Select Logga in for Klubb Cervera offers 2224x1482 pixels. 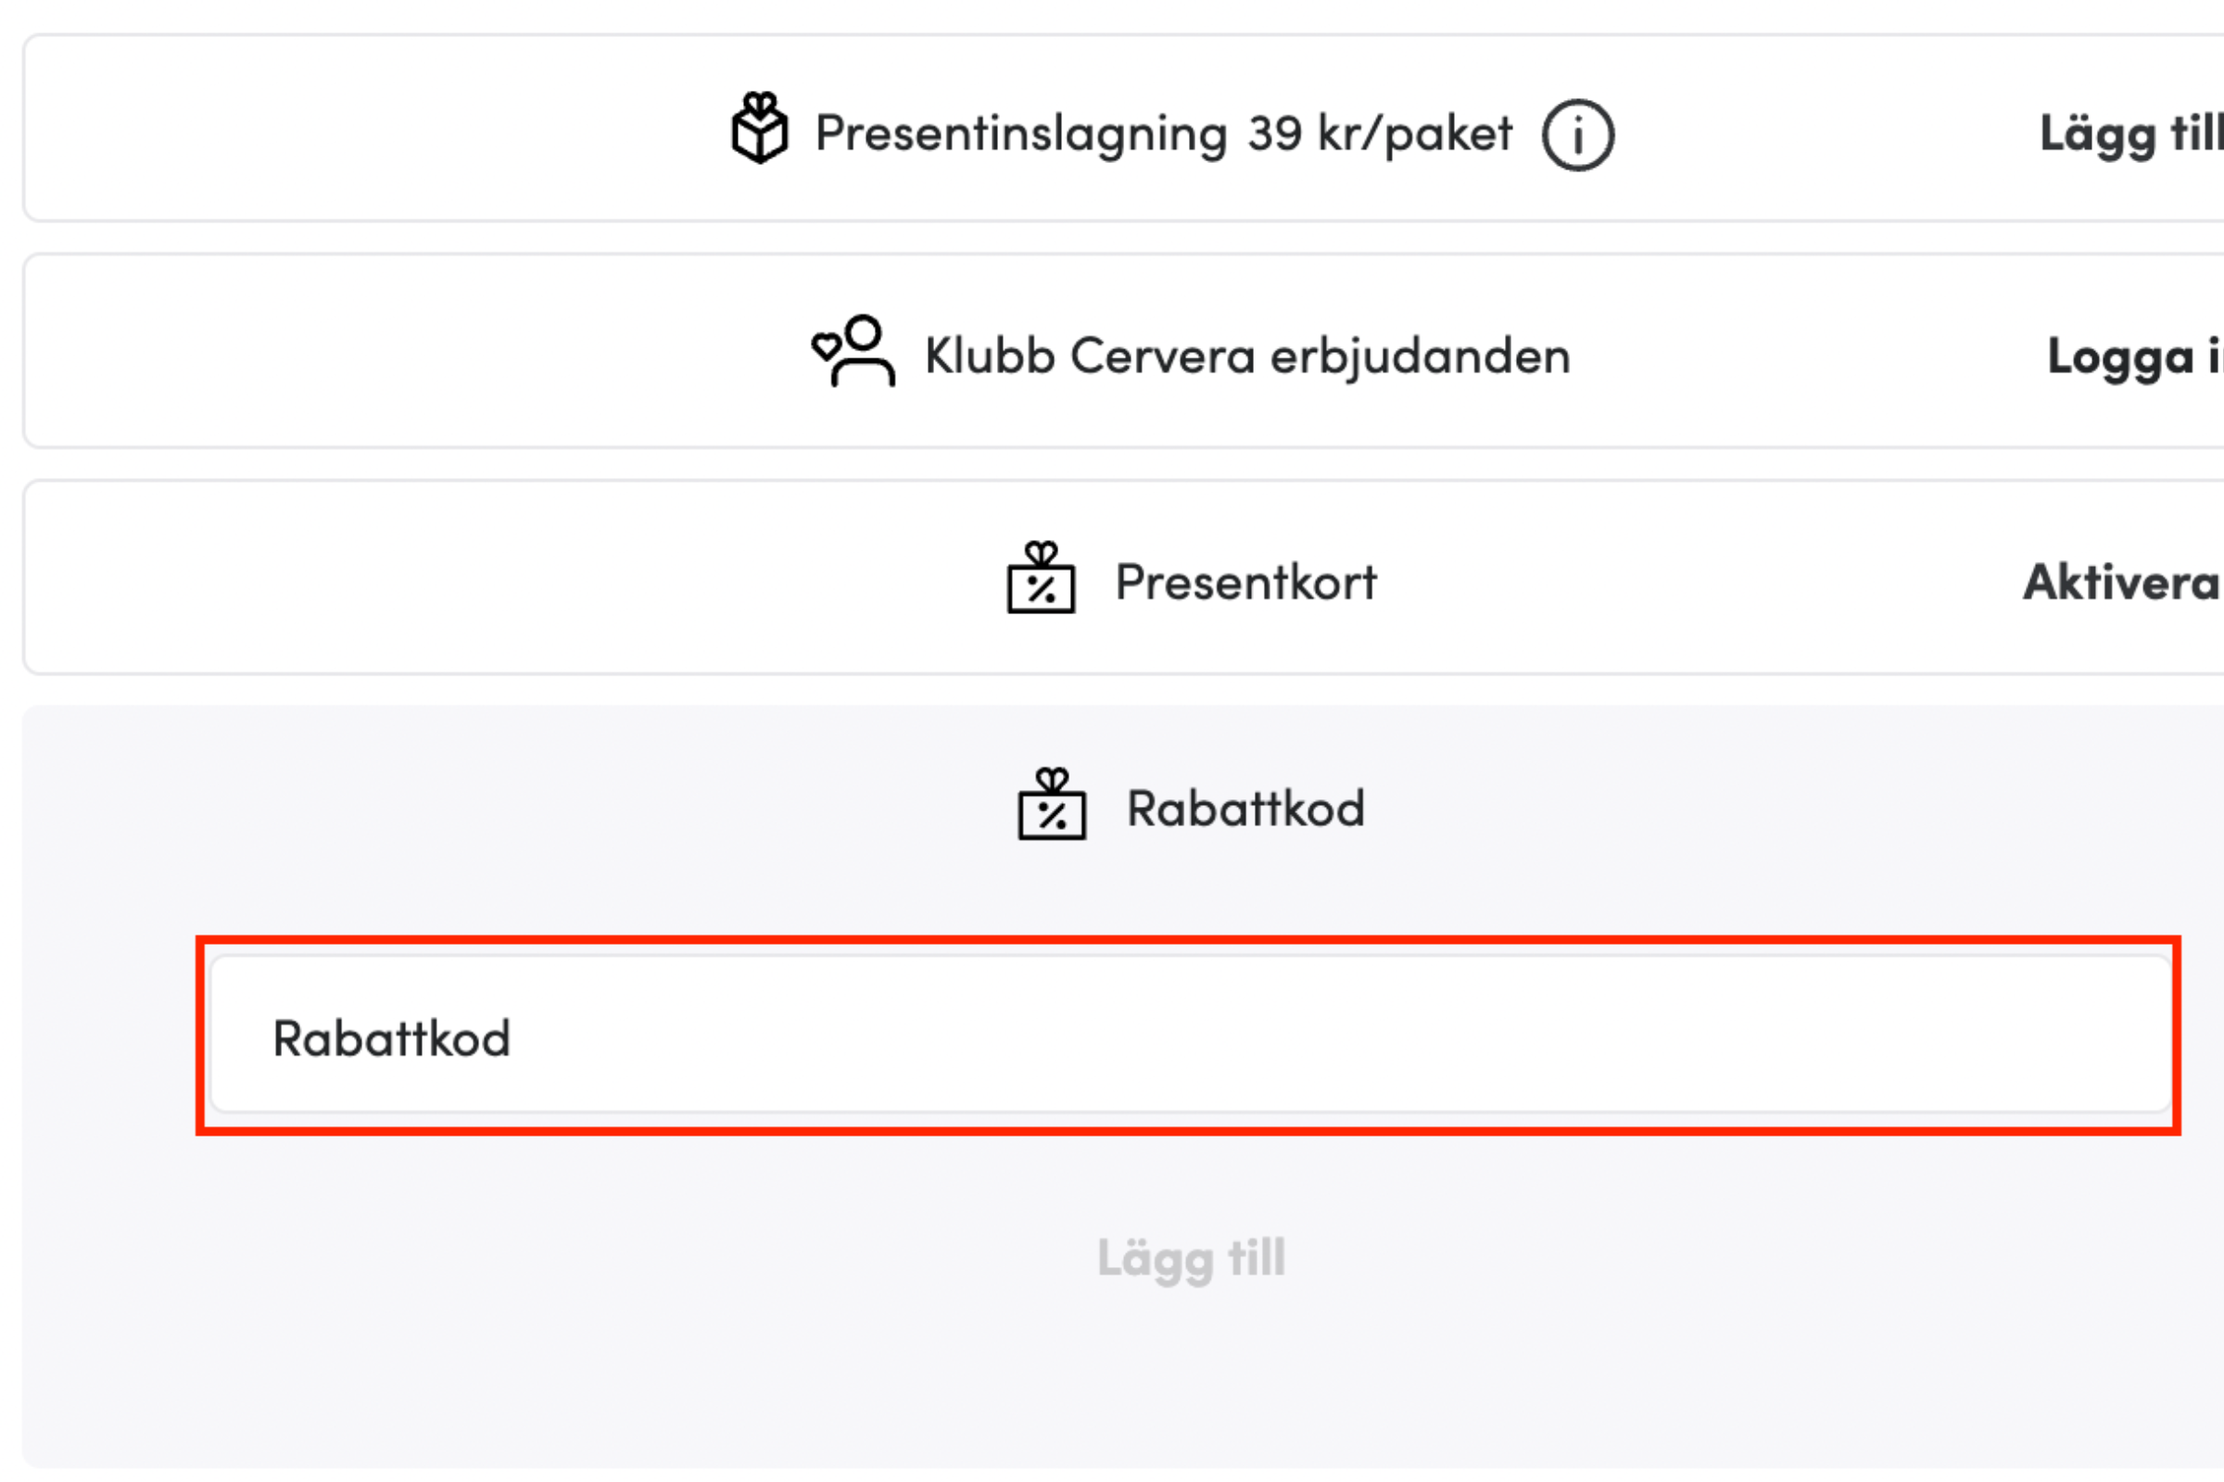click(x=2135, y=358)
